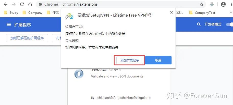Open the hamburger menu beside 扩展程序
233x105 pixels.
point(9,24)
